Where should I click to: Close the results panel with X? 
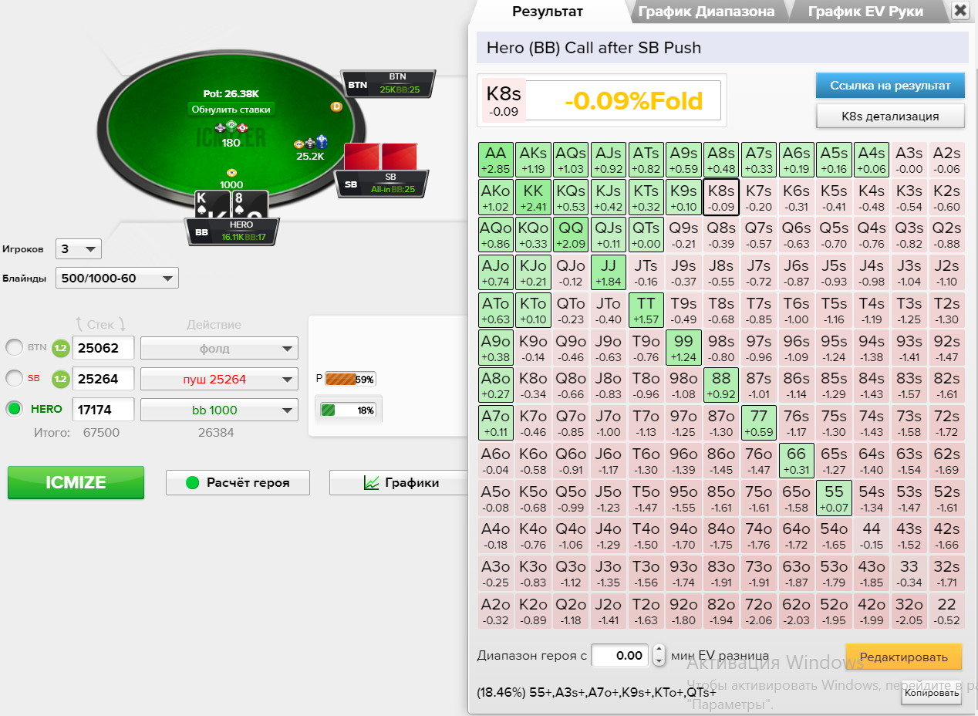pos(960,10)
